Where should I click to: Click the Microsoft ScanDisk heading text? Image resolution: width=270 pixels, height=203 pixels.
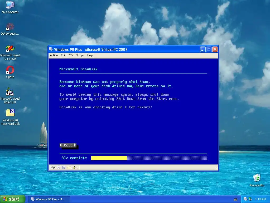pyautogui.click(x=78, y=69)
